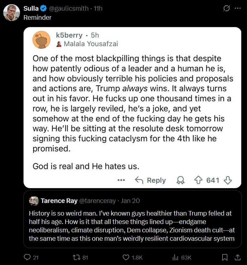Image resolution: width=247 pixels, height=265 pixels.
Task: Click the Reddit award icon
Action: click(x=180, y=180)
